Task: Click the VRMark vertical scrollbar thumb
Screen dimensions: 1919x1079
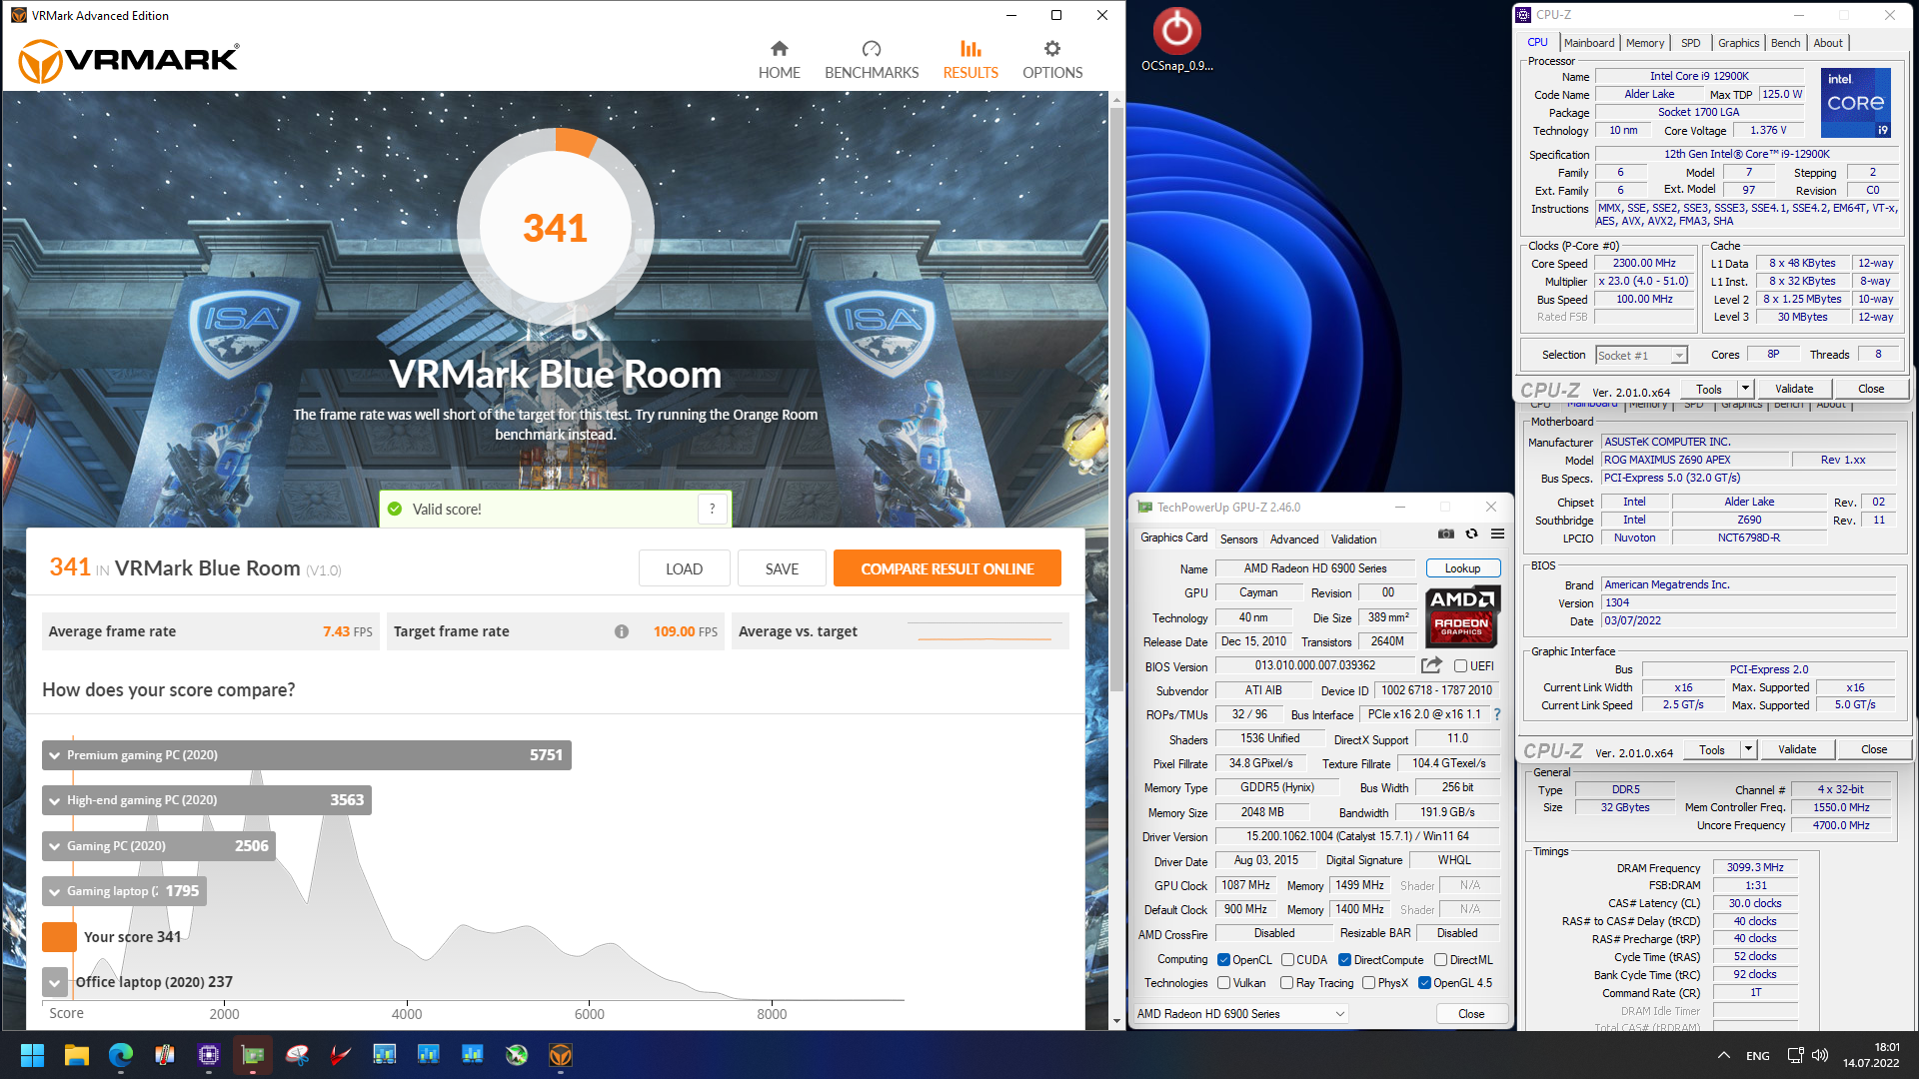Action: tap(1116, 398)
